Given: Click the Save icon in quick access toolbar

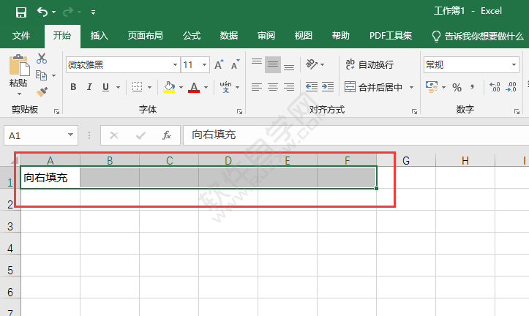Looking at the screenshot, I should click(x=21, y=12).
